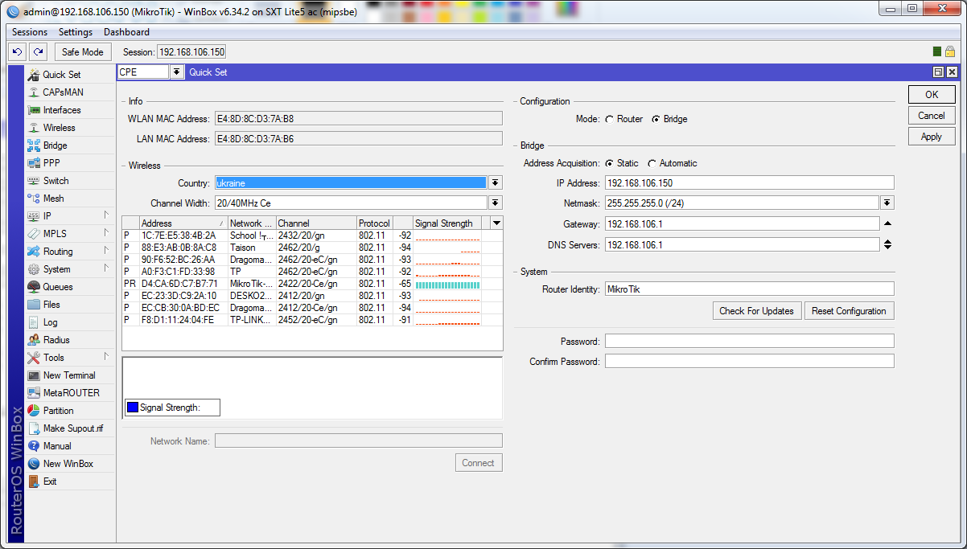
Task: Open the Bridge section in the sidebar
Action: click(x=55, y=145)
